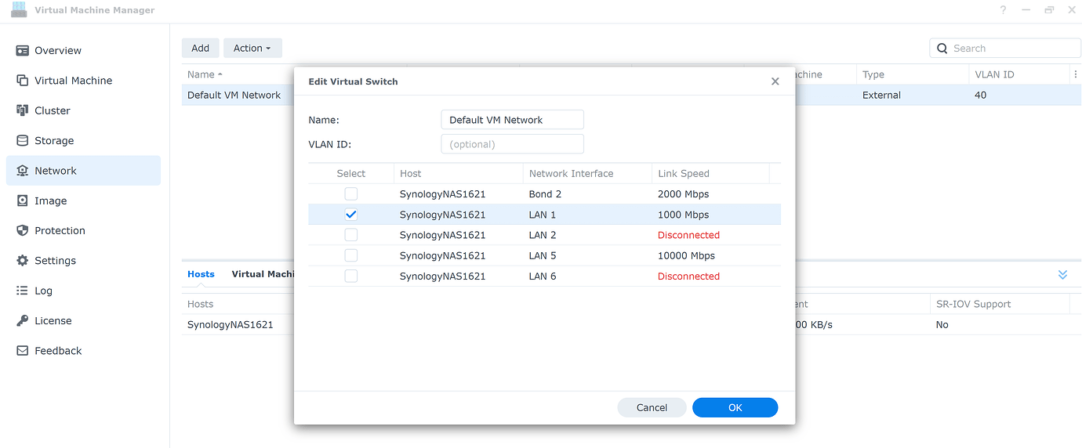Open the Image sidebar icon
Screen dimensions: 1082x448
[x=22, y=201]
